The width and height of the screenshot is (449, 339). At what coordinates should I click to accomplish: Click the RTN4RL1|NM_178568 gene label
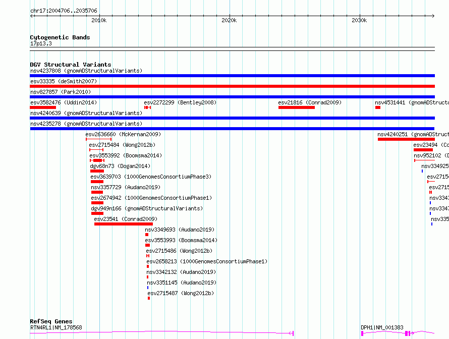coord(56,327)
